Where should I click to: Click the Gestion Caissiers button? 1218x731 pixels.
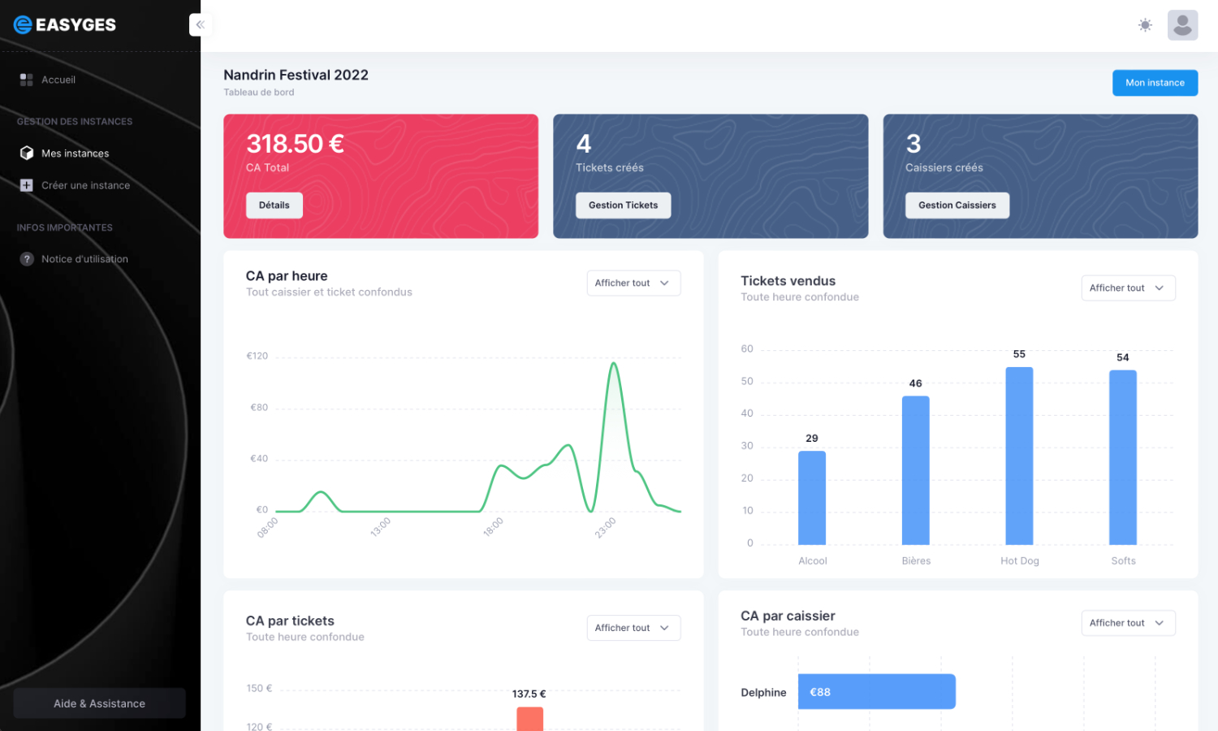coord(957,205)
